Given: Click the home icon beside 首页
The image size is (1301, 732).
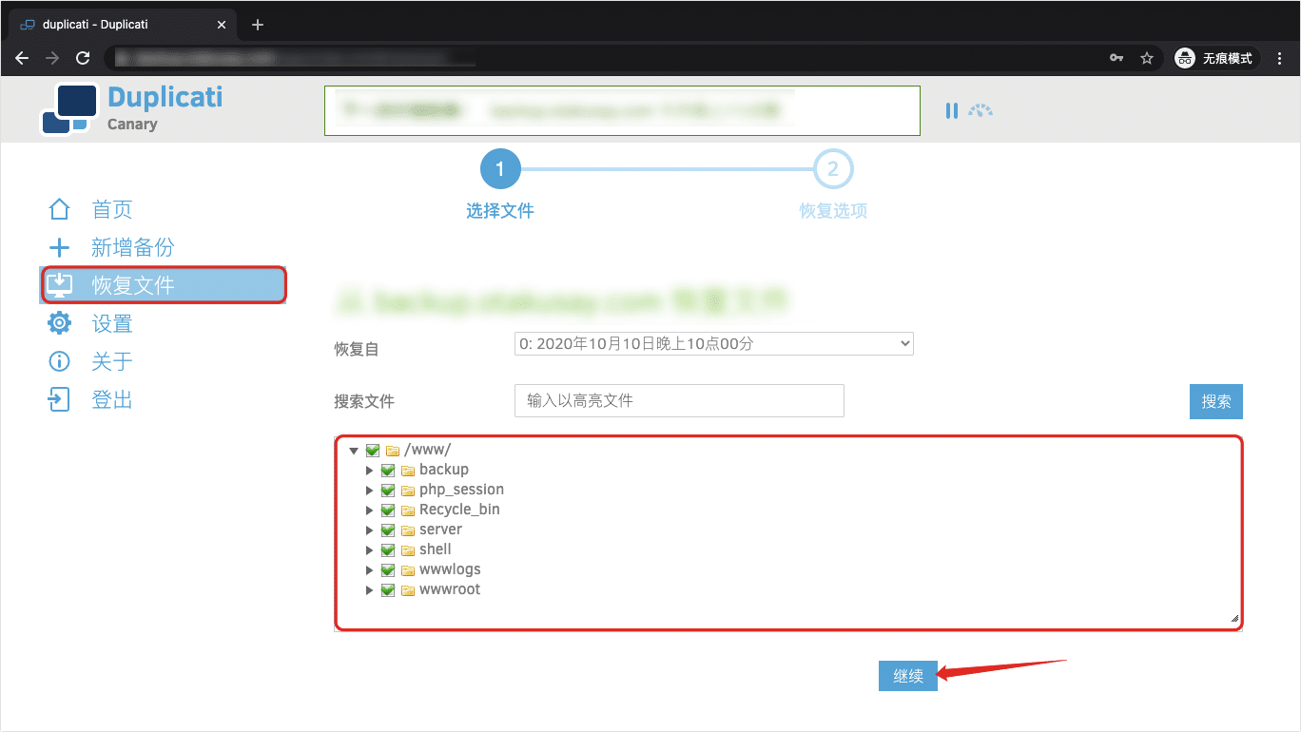Looking at the screenshot, I should (60, 209).
